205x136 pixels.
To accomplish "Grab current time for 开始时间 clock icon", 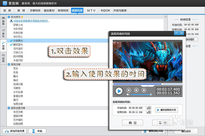I will [x=149, y=108].
